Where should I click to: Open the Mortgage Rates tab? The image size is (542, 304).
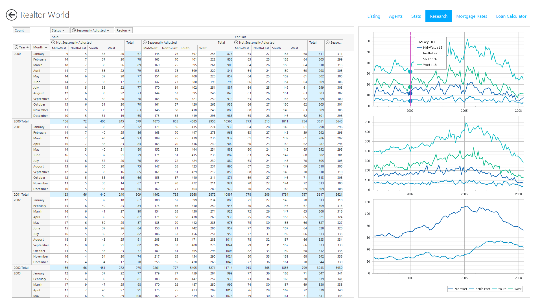click(471, 16)
